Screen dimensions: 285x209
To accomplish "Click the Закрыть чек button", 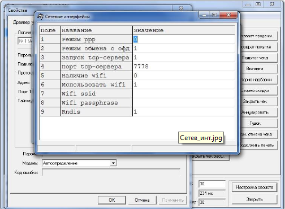I will coord(255,101).
